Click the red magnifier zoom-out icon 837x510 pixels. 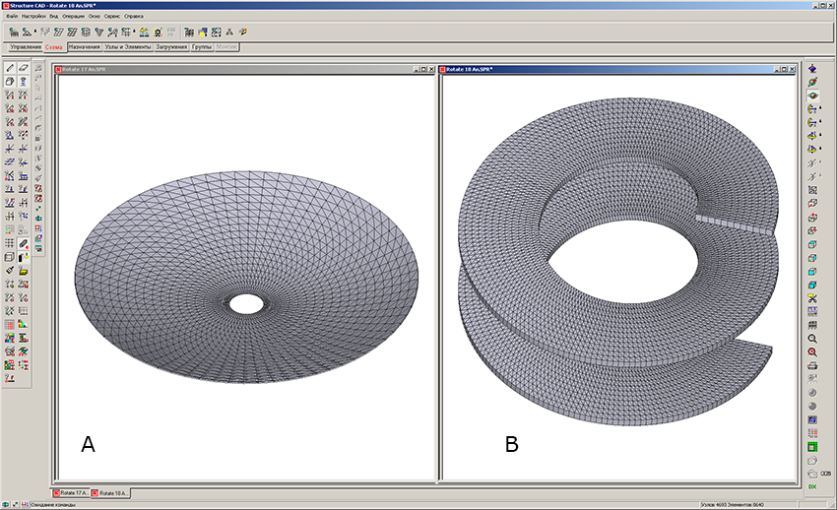click(812, 351)
